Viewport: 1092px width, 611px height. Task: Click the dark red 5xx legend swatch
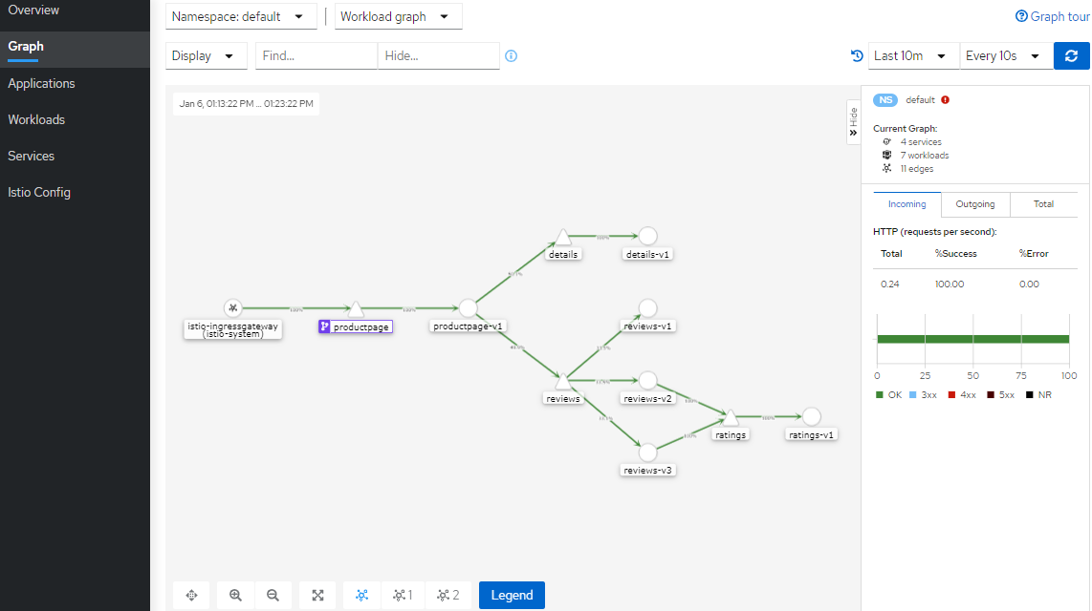click(x=991, y=395)
